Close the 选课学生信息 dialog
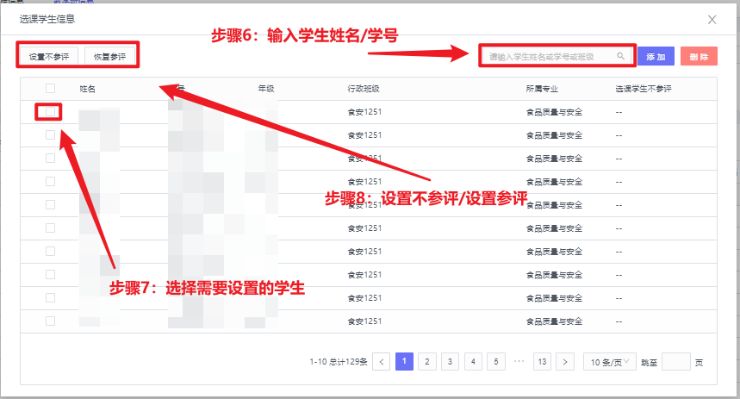This screenshot has width=740, height=399. coord(712,18)
